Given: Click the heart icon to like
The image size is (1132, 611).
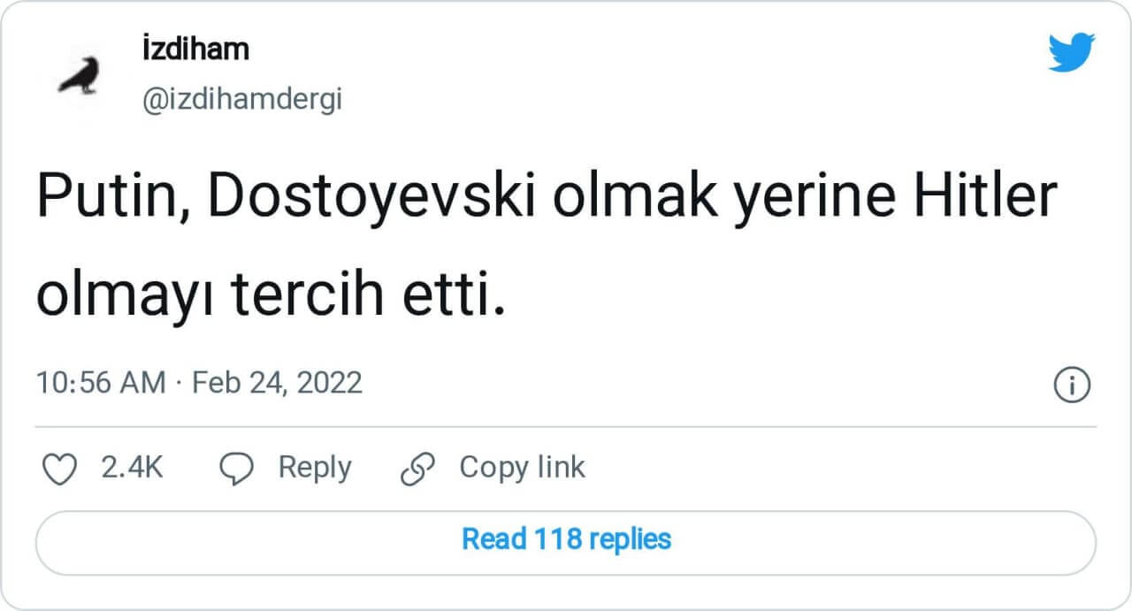Looking at the screenshot, I should (60, 469).
